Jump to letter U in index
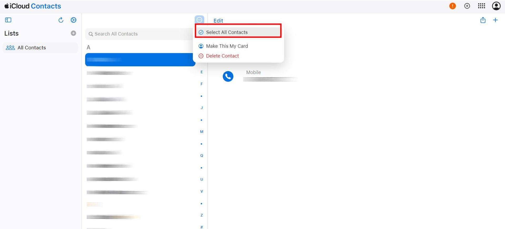This screenshot has height=229, width=505. tap(202, 180)
